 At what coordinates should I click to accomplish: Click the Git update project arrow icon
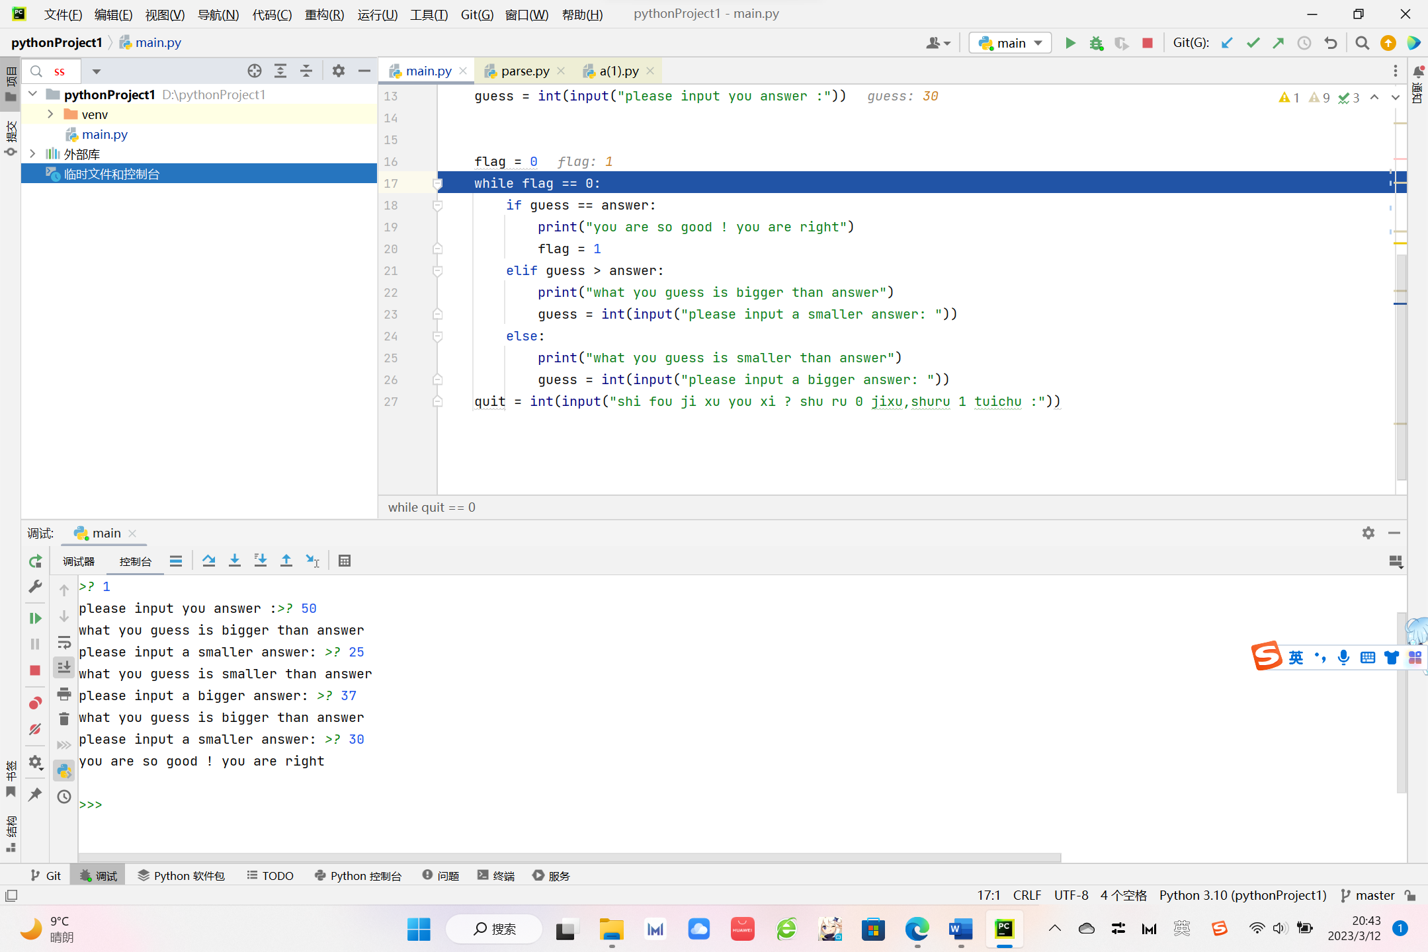[x=1227, y=43]
